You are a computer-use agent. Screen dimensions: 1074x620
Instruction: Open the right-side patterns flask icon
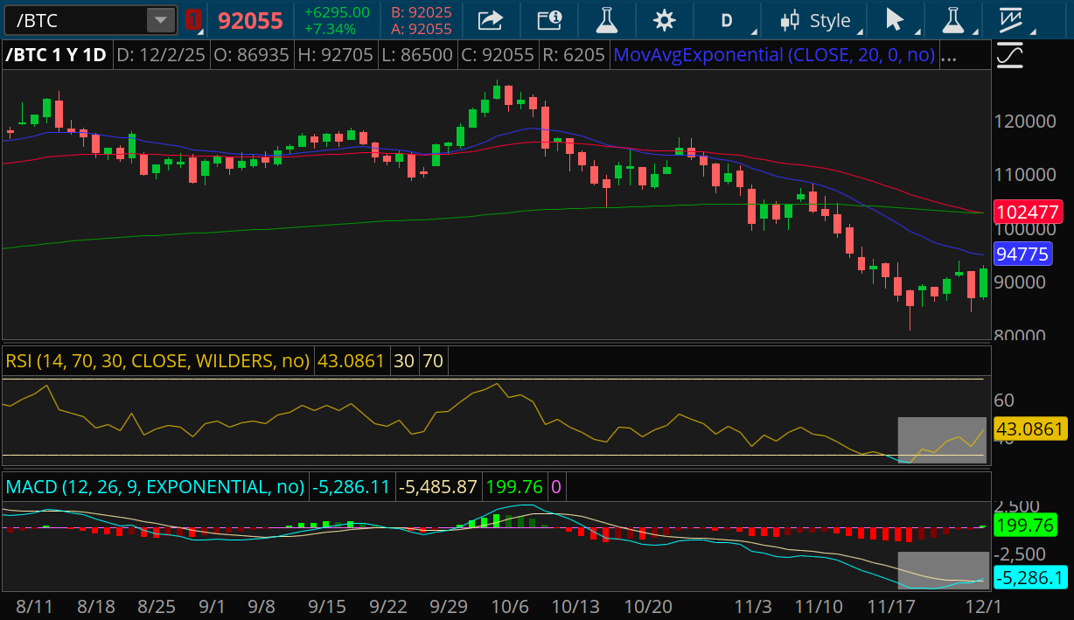(x=952, y=19)
